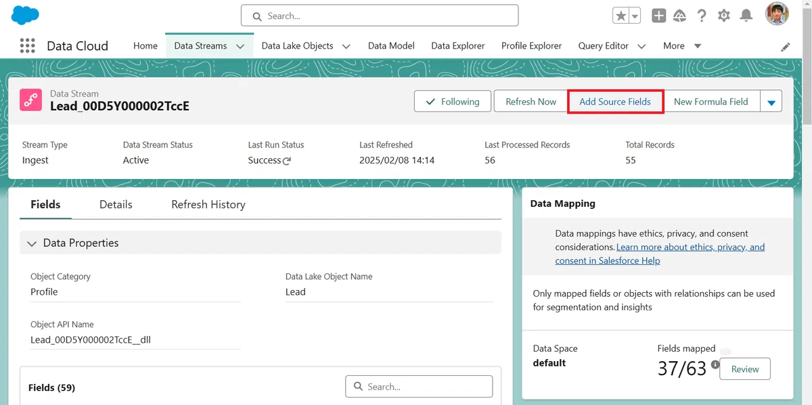812x405 pixels.
Task: Click the Last Processed Records value 56
Action: (490, 160)
